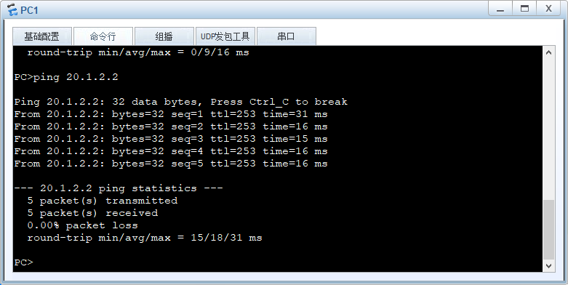Switch to the 基础配置 tab

pyautogui.click(x=42, y=36)
